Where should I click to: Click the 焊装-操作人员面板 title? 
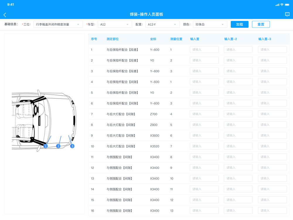(146, 14)
